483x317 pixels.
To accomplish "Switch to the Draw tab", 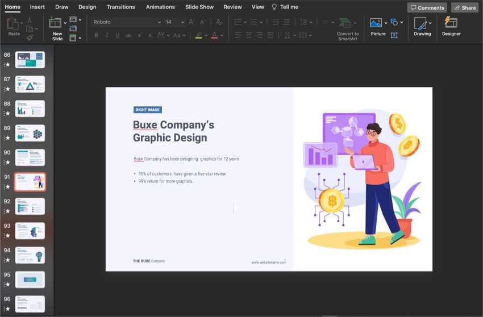I will (x=61, y=7).
